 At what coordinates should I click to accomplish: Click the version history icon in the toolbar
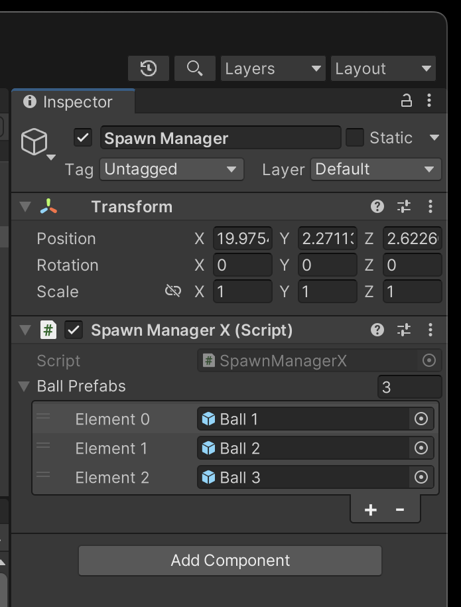[x=148, y=68]
